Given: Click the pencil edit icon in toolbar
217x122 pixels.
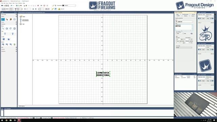Looking at the screenshot, I should (53, 5).
